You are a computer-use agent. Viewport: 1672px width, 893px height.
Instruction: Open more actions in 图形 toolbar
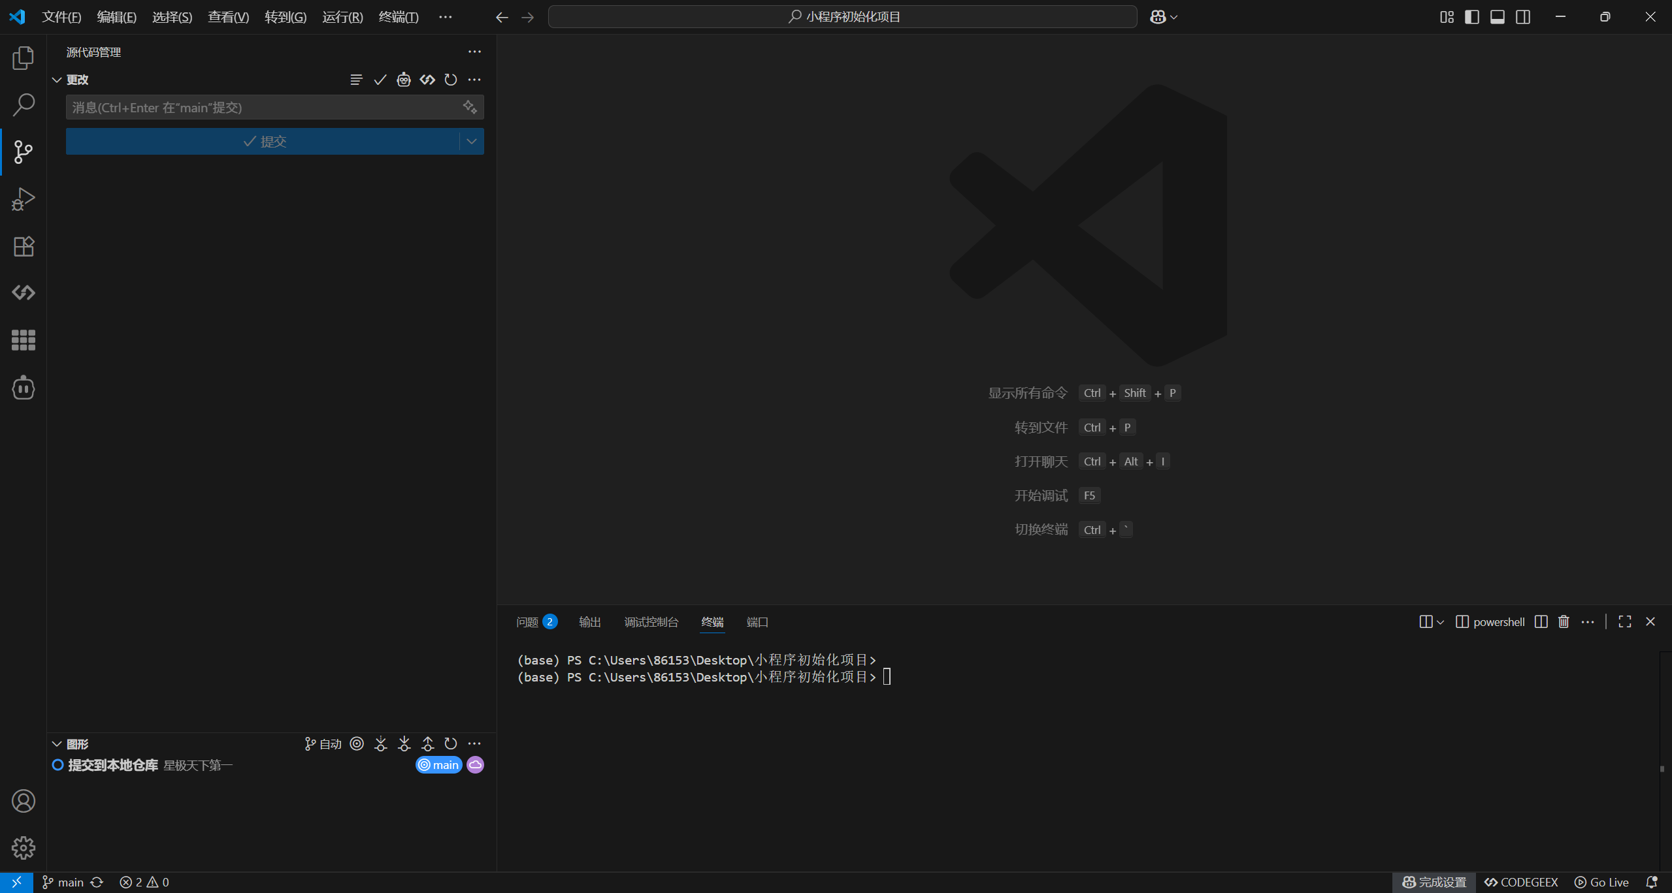474,744
